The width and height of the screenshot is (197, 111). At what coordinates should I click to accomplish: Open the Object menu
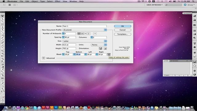click(x=34, y=1)
